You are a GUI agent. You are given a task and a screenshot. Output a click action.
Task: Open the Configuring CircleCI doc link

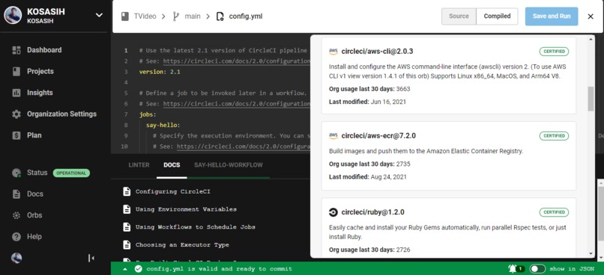tap(173, 191)
